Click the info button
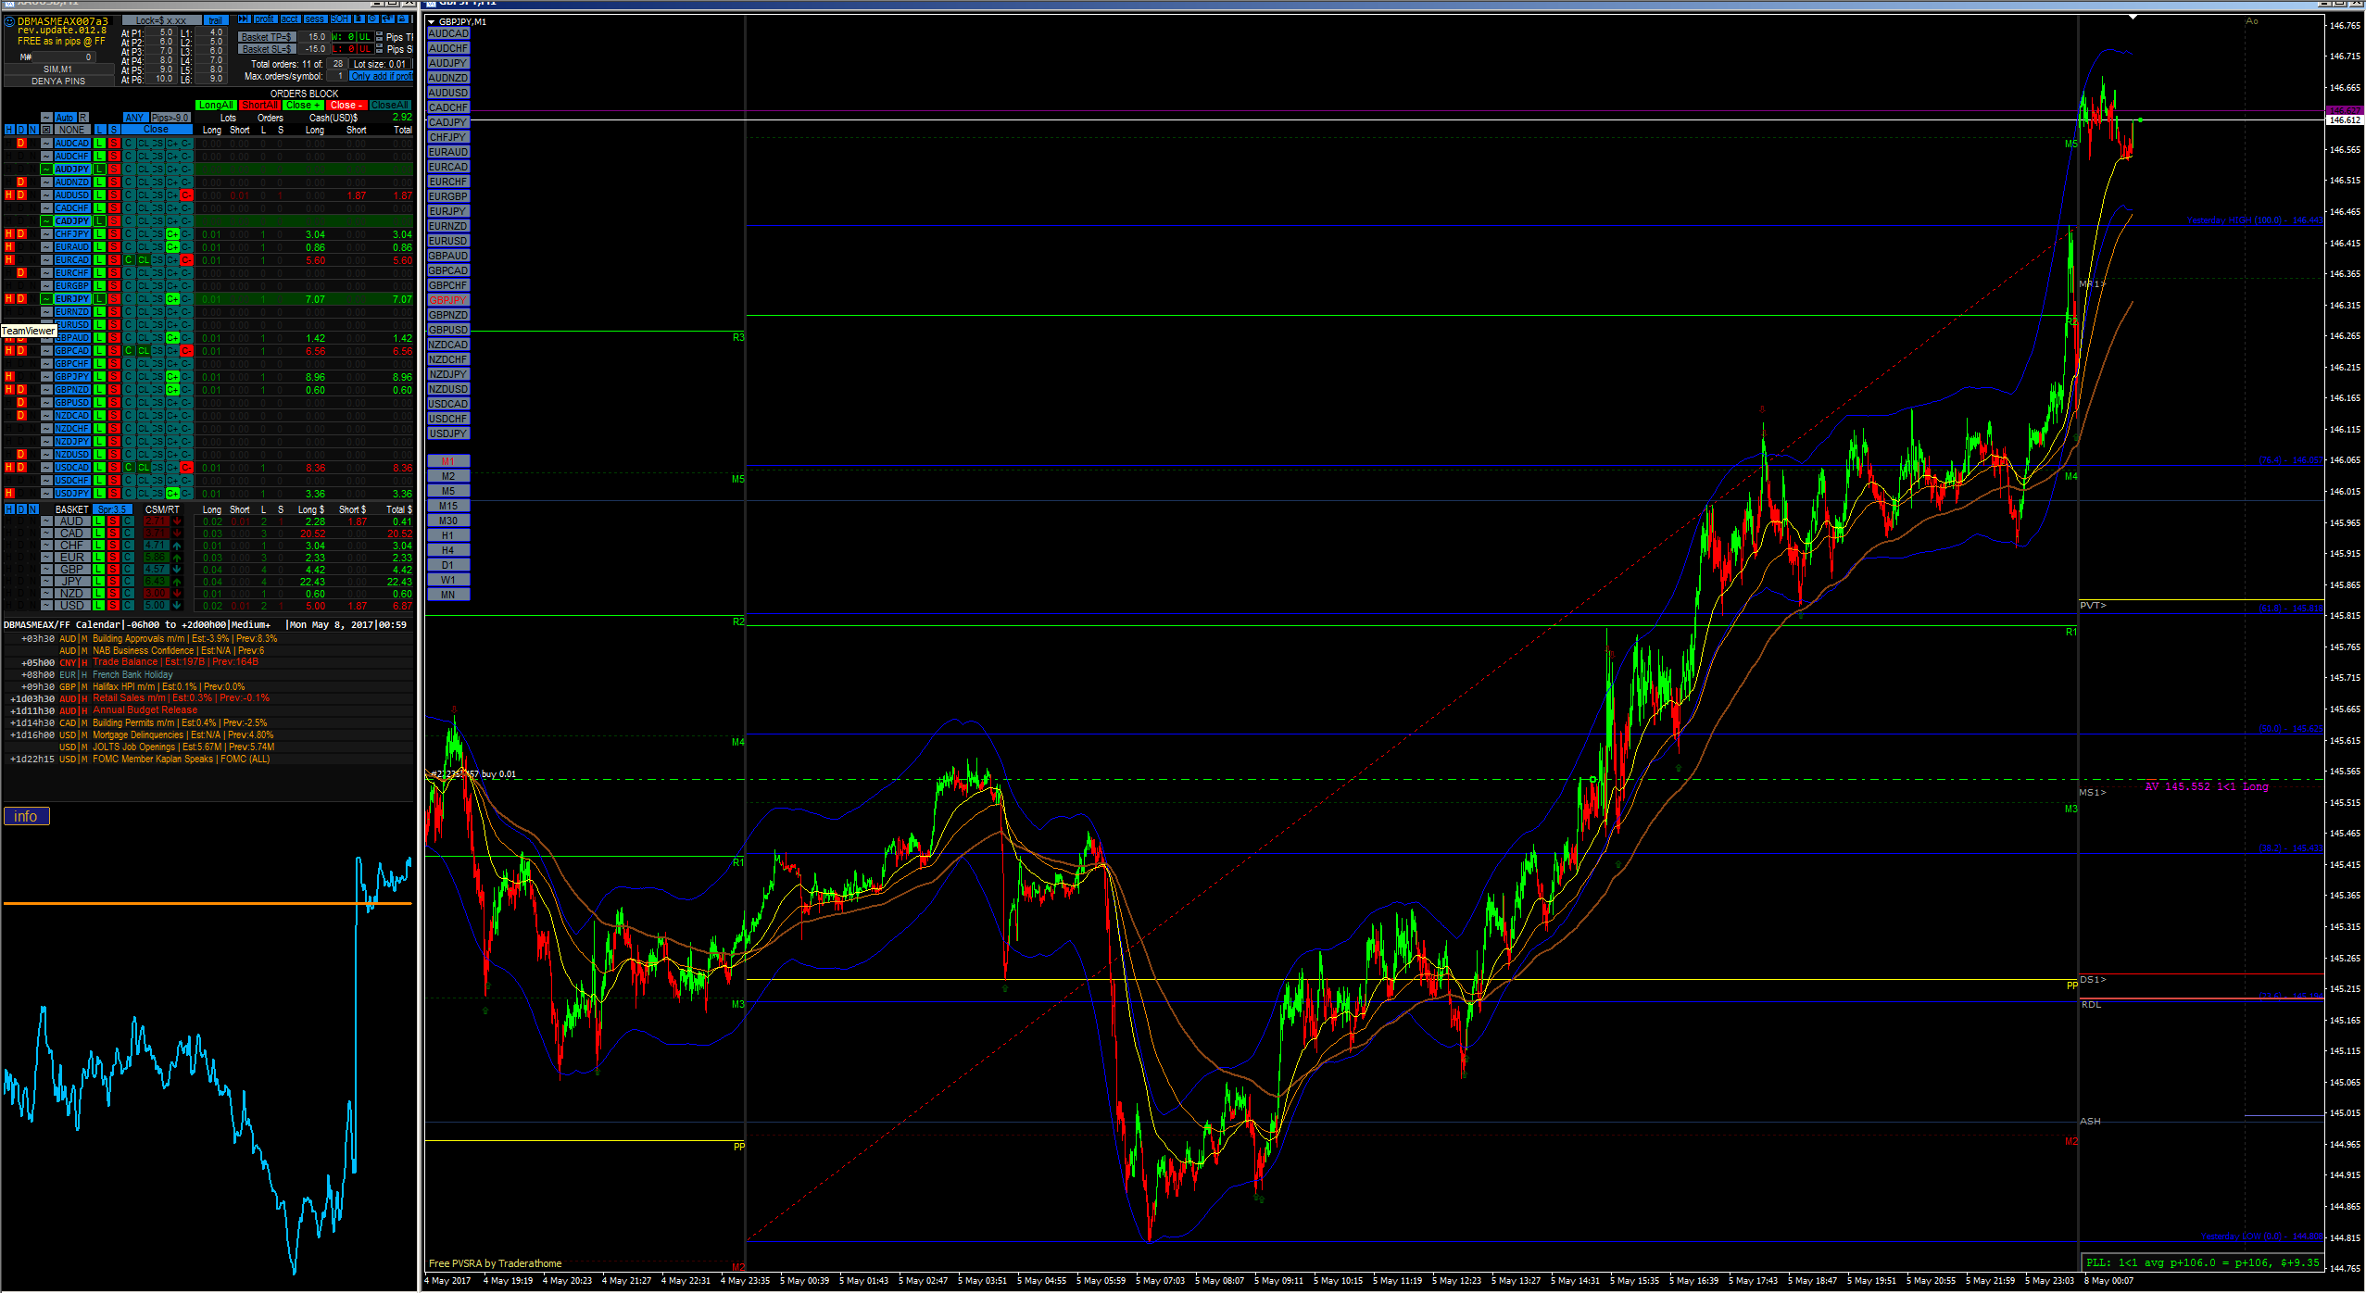2366x1293 pixels. click(26, 816)
